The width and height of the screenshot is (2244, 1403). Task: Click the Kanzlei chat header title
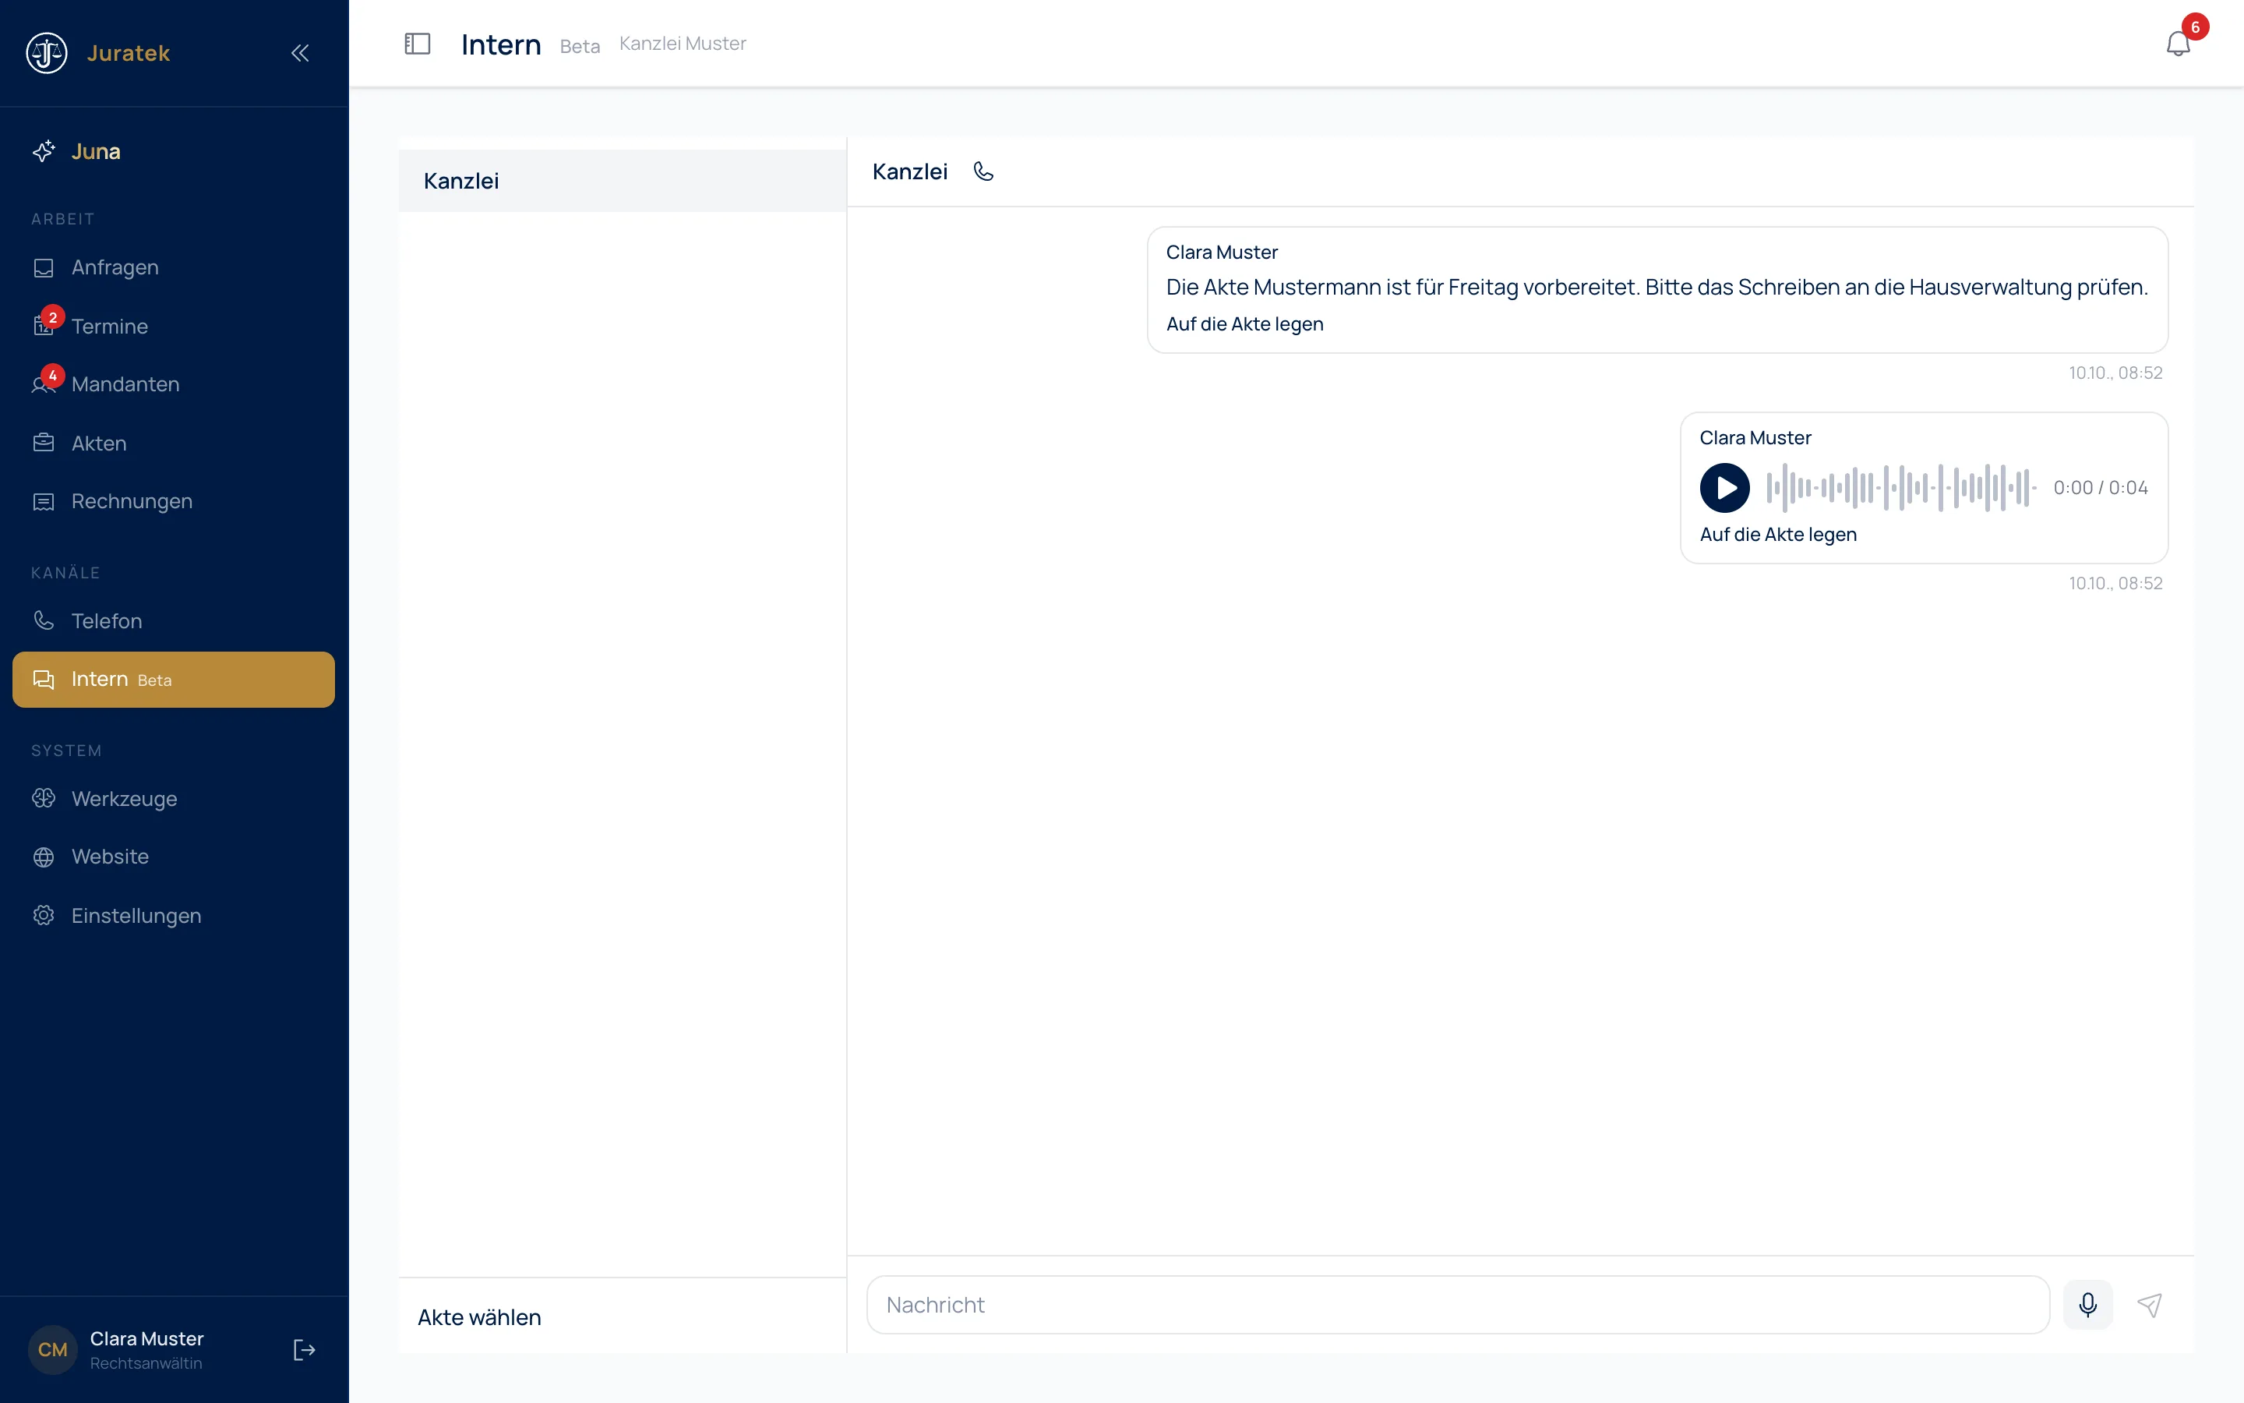909,171
